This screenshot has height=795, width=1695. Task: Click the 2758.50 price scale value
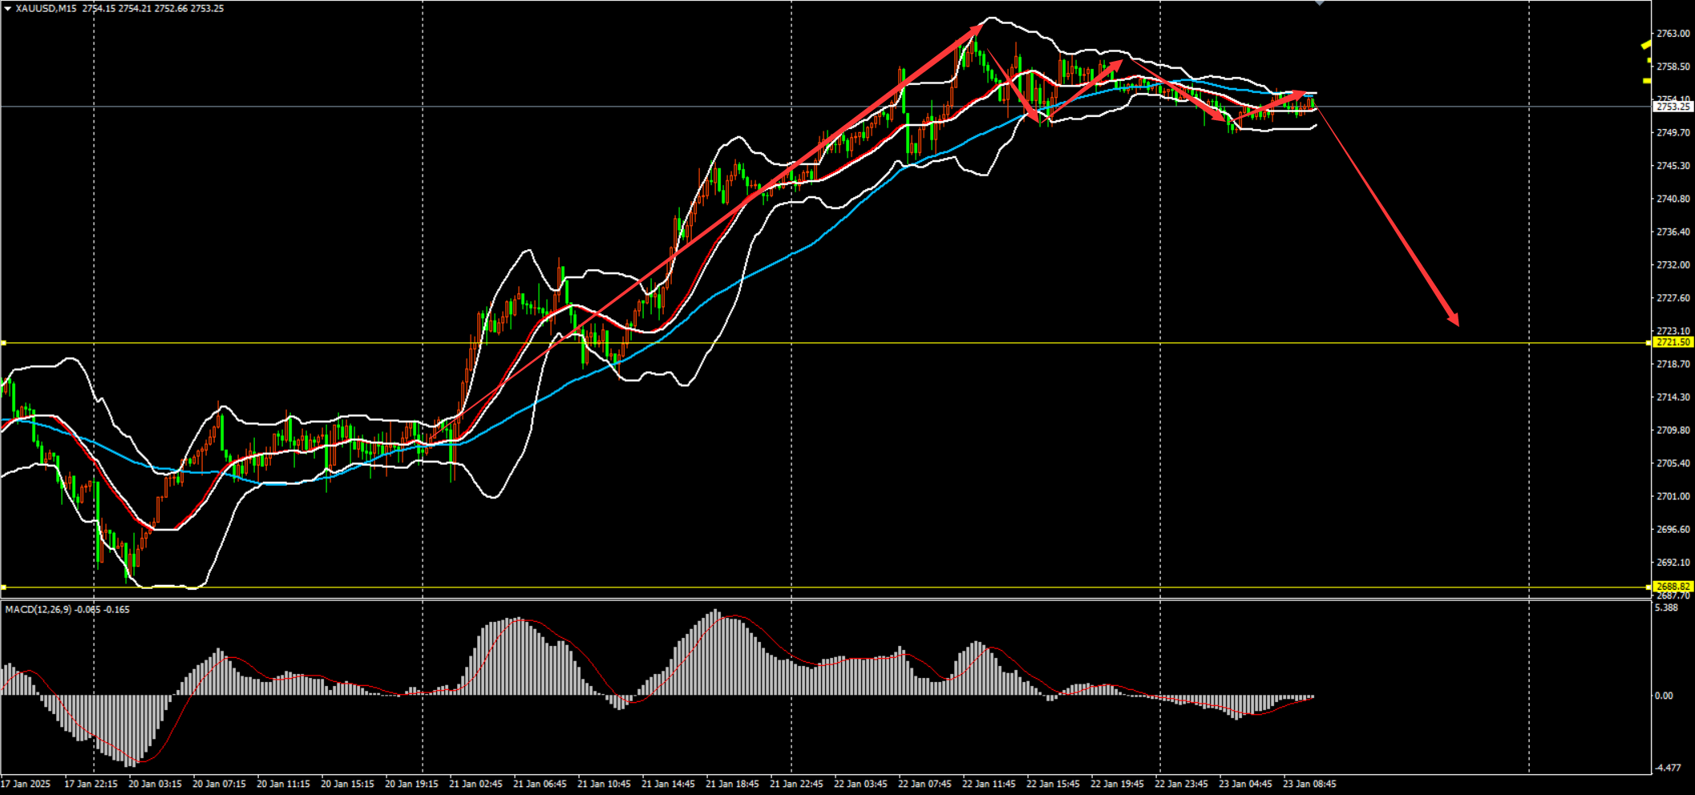[1673, 67]
